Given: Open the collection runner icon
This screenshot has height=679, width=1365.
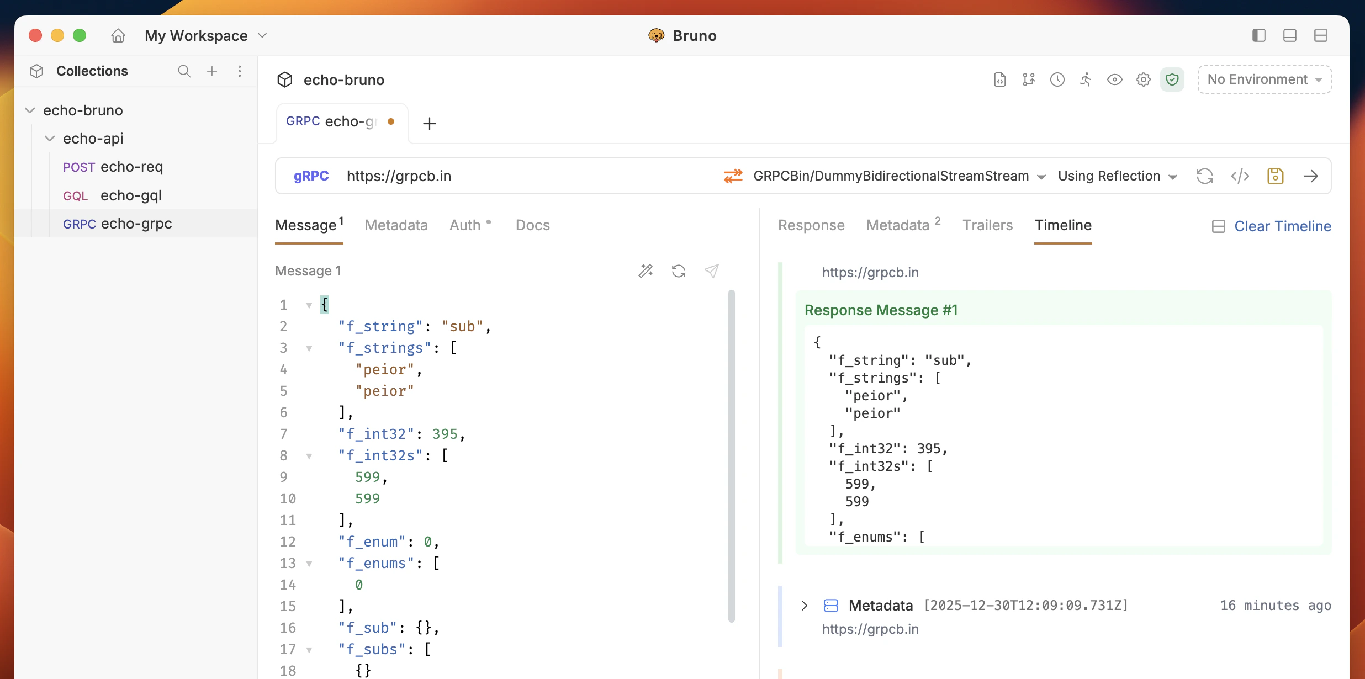Looking at the screenshot, I should pos(1086,79).
